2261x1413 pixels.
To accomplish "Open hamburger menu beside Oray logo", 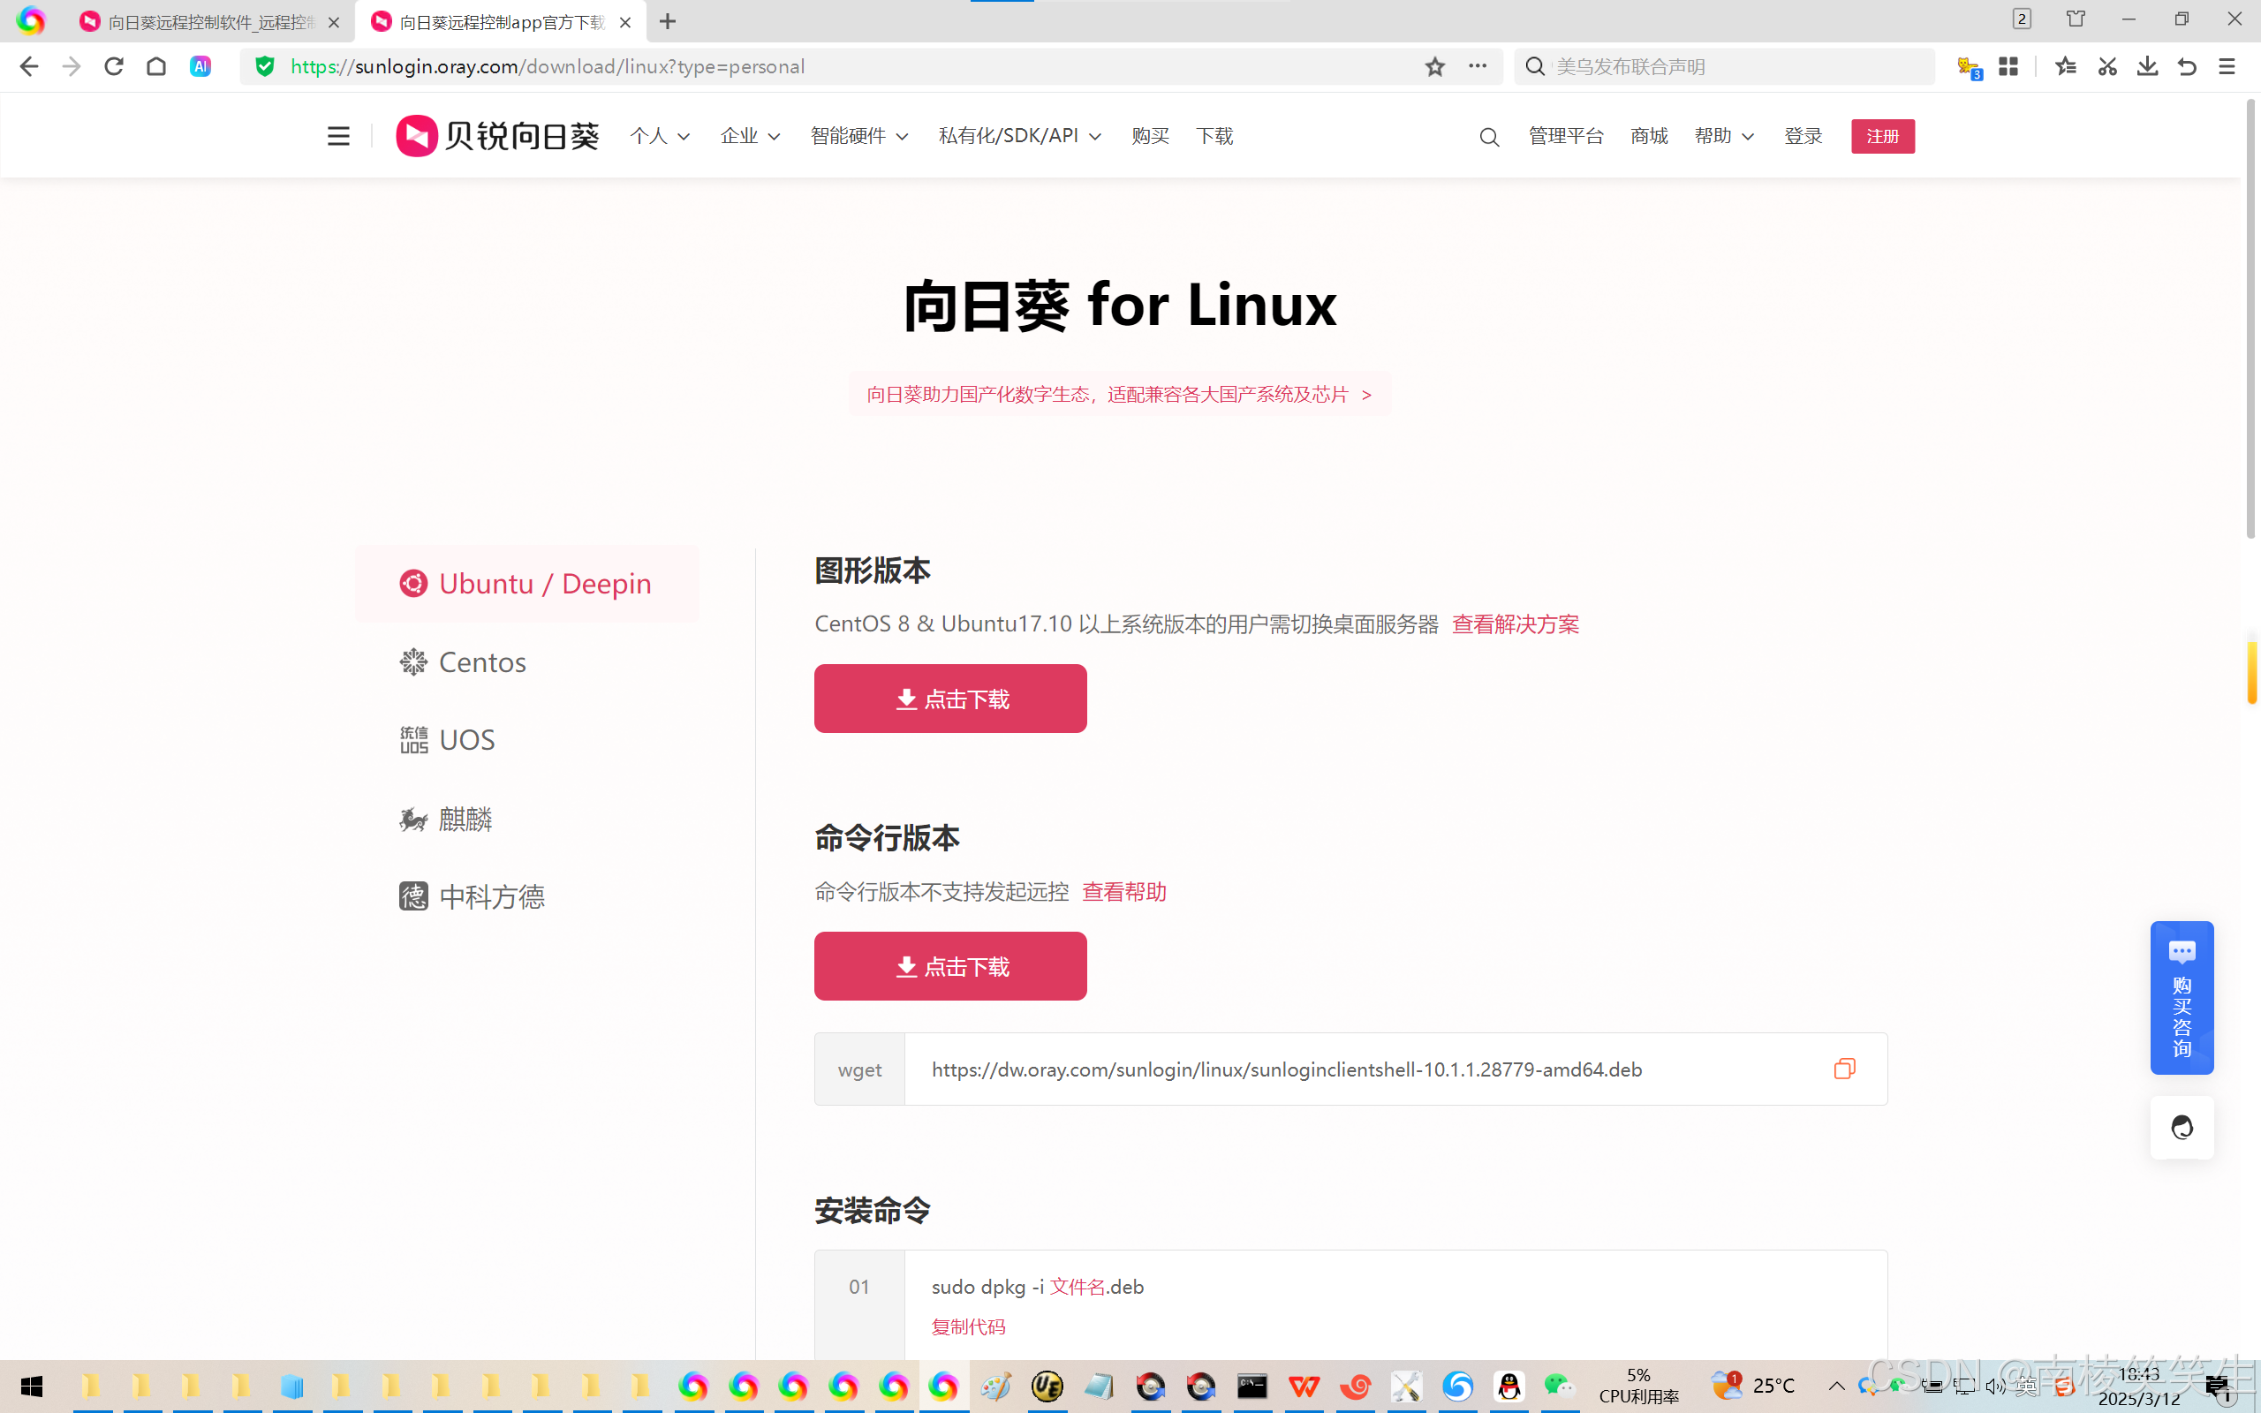I will pyautogui.click(x=338, y=136).
